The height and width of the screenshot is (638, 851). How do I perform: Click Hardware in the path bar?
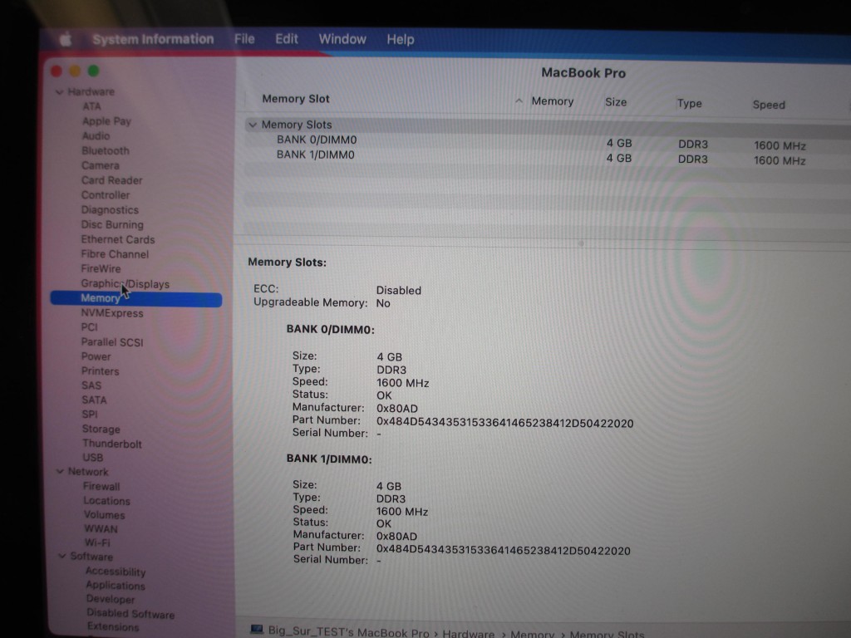[x=468, y=633]
